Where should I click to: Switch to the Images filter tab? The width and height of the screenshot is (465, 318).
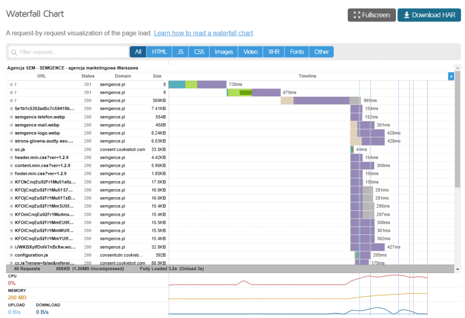pos(223,51)
